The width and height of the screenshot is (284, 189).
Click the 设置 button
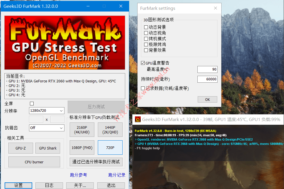[18, 185]
